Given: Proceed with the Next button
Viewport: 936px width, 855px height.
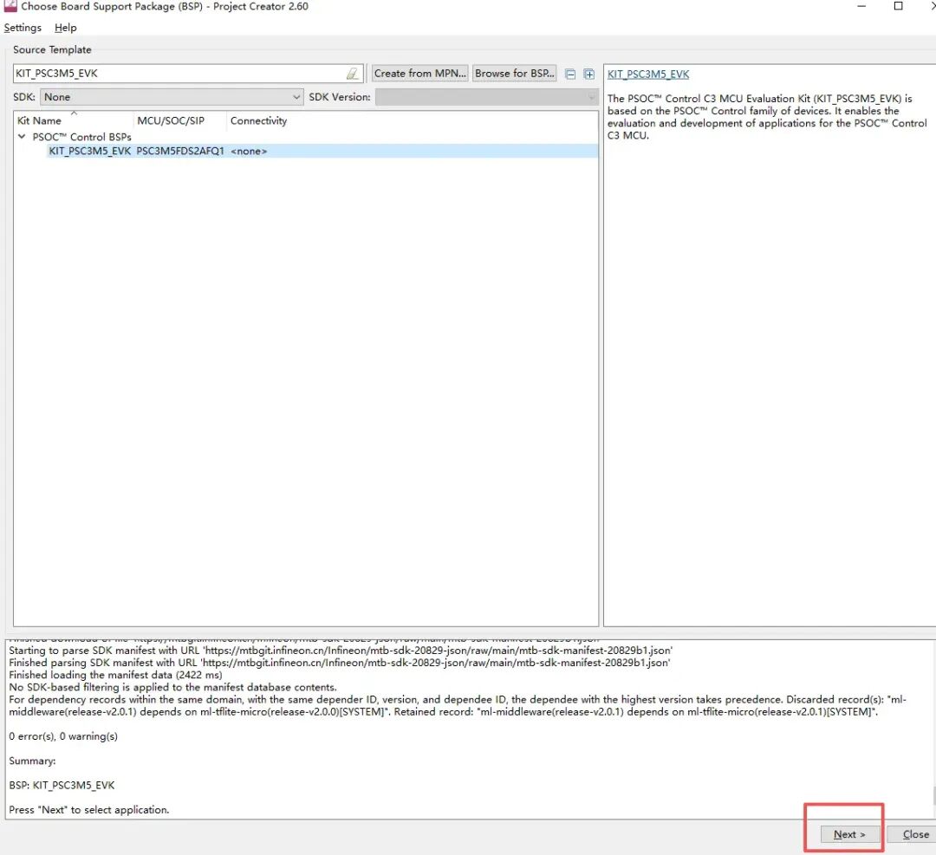Looking at the screenshot, I should tap(848, 834).
